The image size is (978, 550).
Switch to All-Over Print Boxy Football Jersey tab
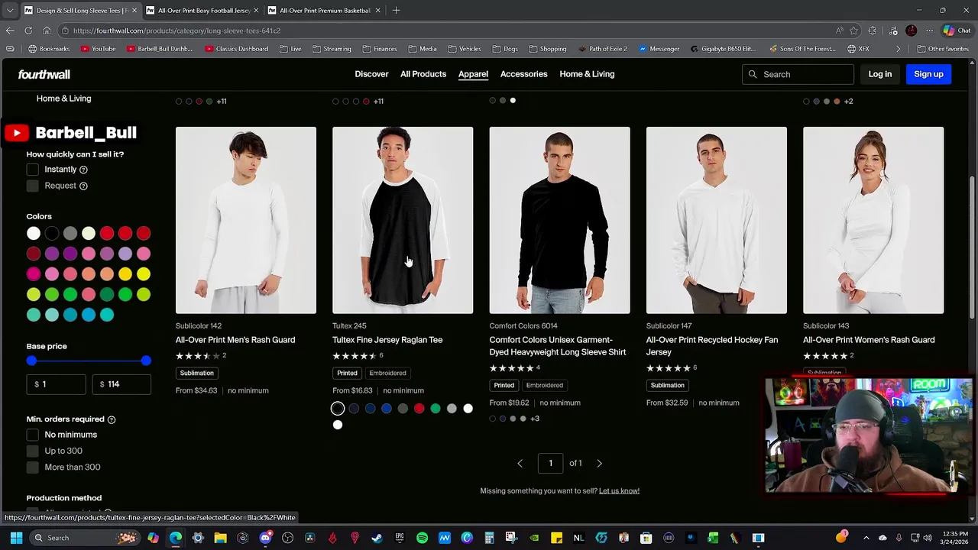pos(203,11)
